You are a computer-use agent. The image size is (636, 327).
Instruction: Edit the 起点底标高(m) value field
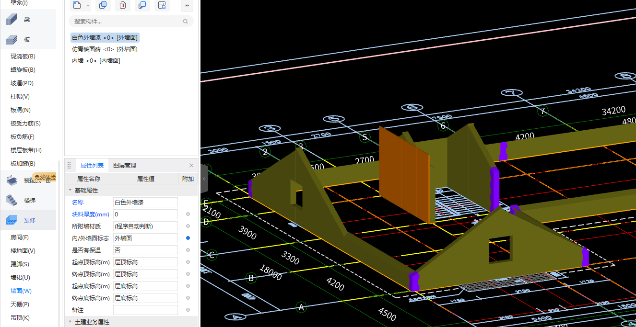click(145, 286)
